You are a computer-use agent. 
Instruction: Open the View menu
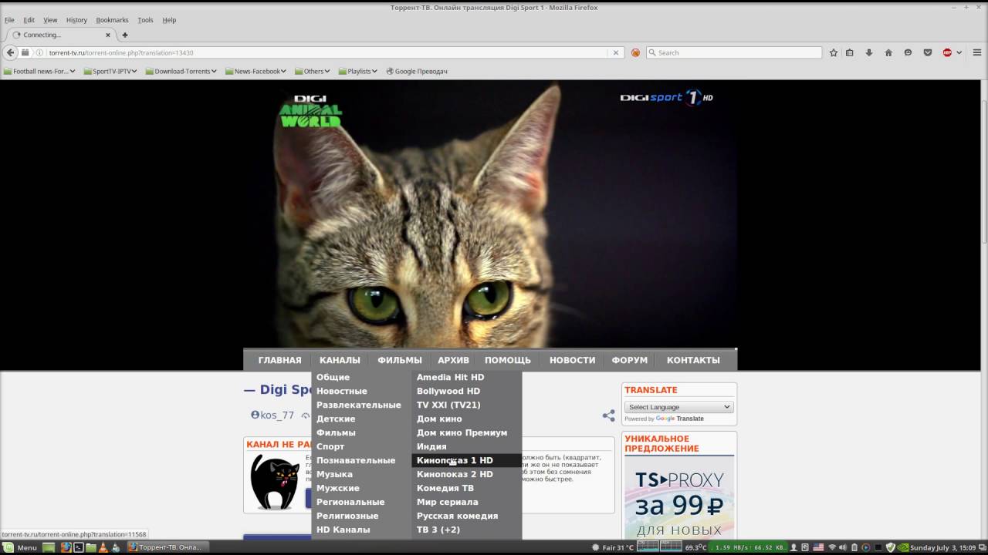50,20
